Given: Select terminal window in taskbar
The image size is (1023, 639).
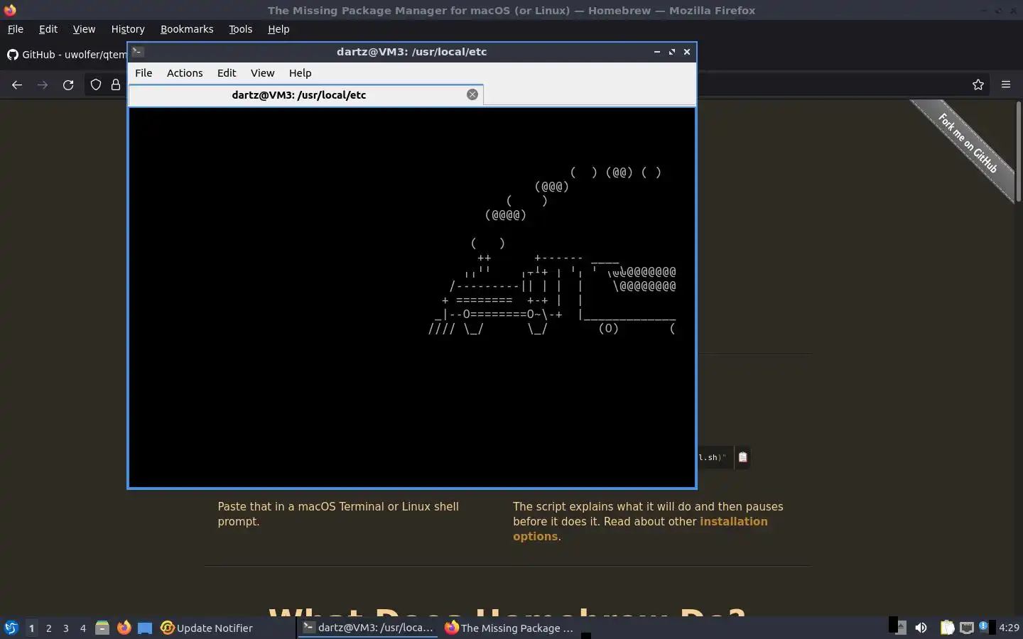Looking at the screenshot, I should tap(368, 628).
